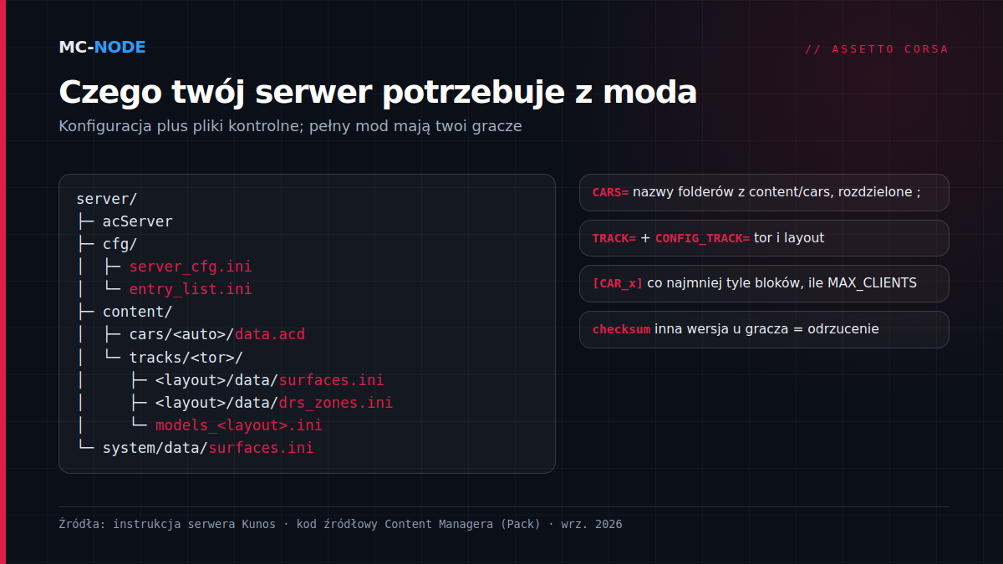The width and height of the screenshot is (1003, 564).
Task: Click the 'surfaces.ini' under <layout>/data
Action: point(332,380)
